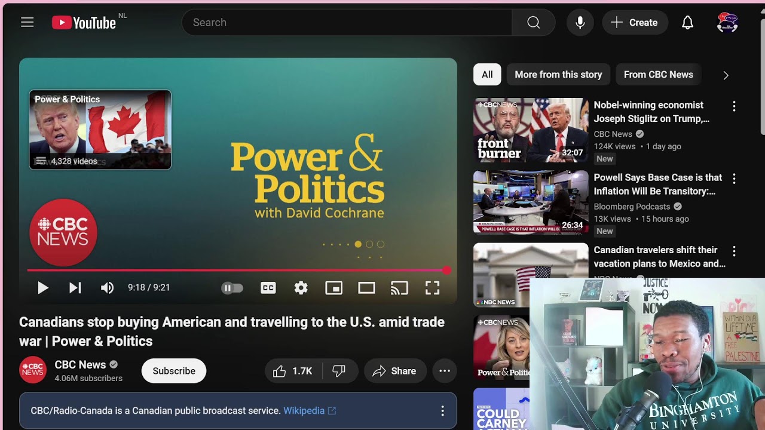Open options for the Stiglitz video

[734, 106]
